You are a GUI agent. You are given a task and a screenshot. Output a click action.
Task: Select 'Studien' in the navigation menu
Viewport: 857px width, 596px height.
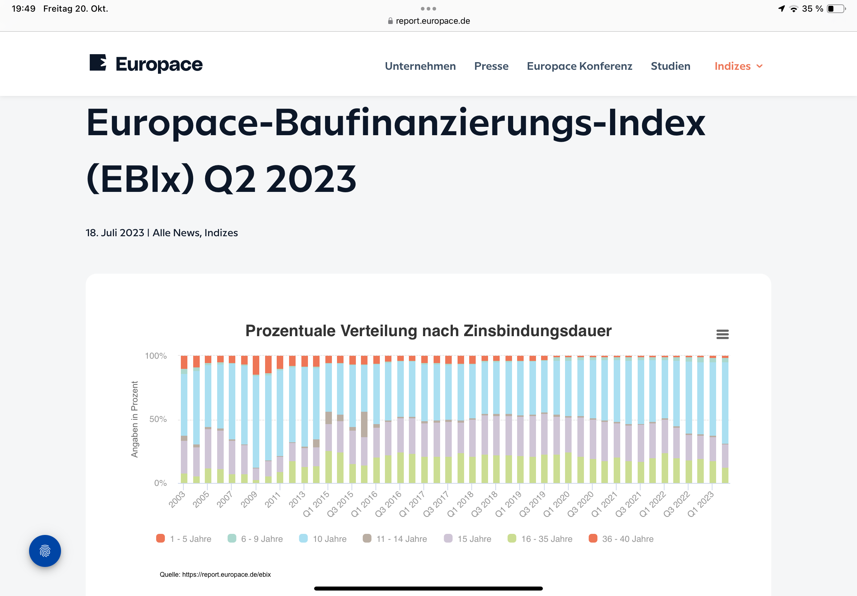click(670, 66)
